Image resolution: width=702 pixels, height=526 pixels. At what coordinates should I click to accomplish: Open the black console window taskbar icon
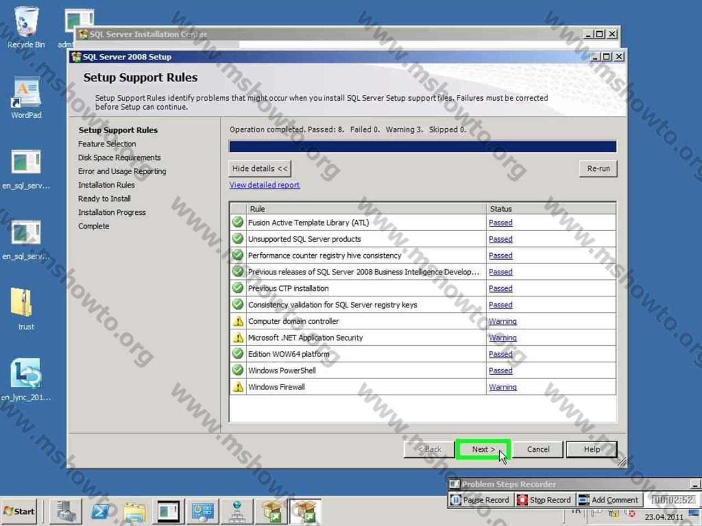tap(168, 512)
